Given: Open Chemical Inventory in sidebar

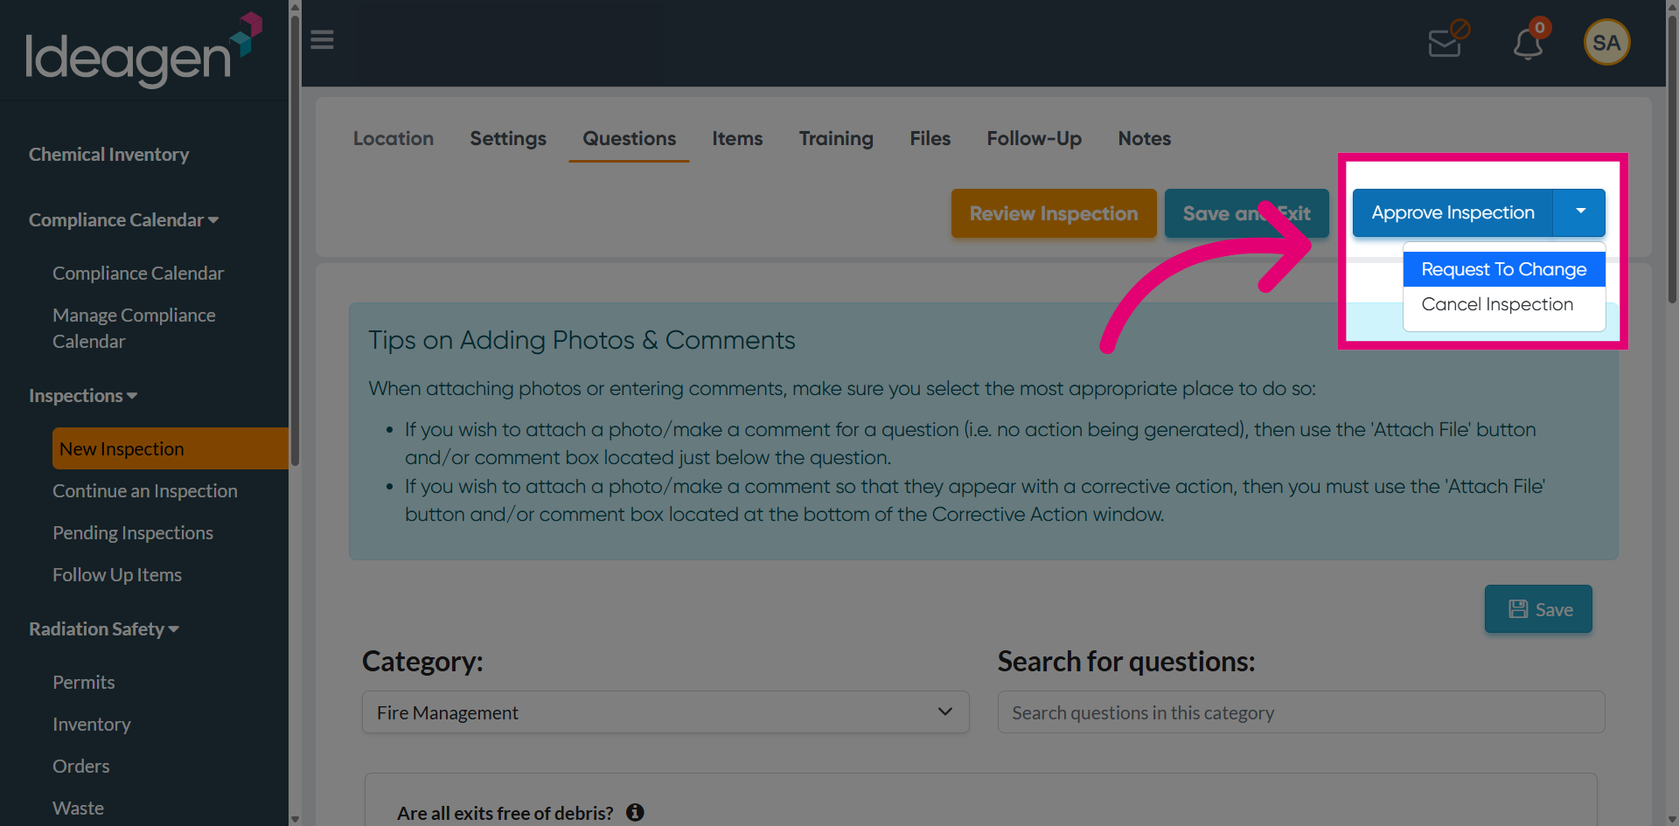Looking at the screenshot, I should [x=109, y=155].
